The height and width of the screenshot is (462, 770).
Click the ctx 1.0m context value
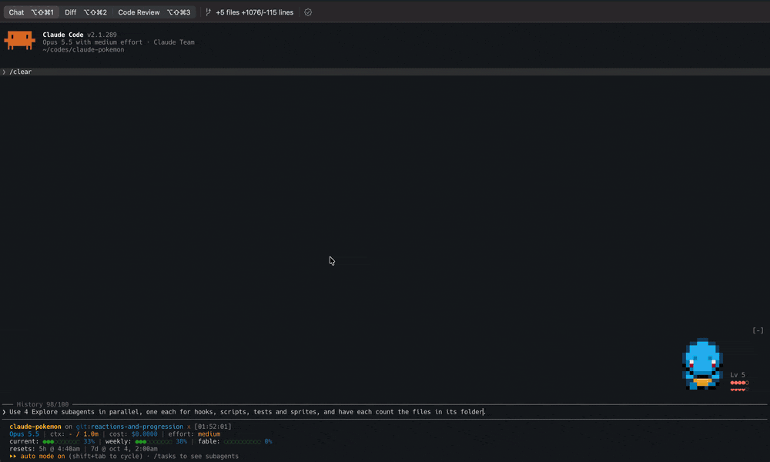coord(74,434)
